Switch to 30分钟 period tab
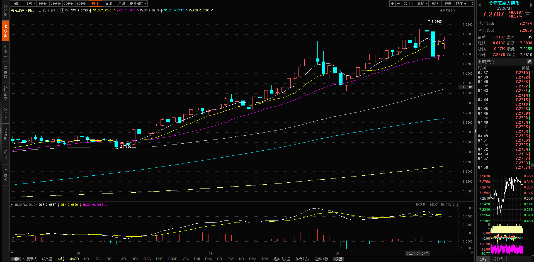The height and width of the screenshot is (262, 534). click(69, 4)
